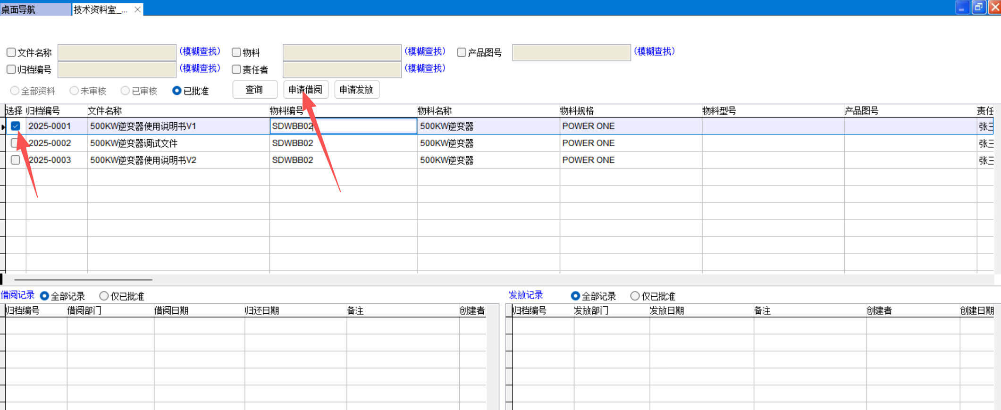Enable the 产品图号 filter checkbox
The height and width of the screenshot is (410, 1001).
pyautogui.click(x=462, y=52)
